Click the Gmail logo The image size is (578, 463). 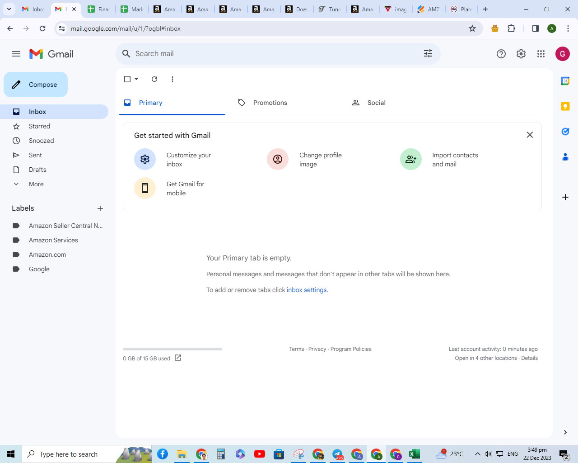point(51,54)
